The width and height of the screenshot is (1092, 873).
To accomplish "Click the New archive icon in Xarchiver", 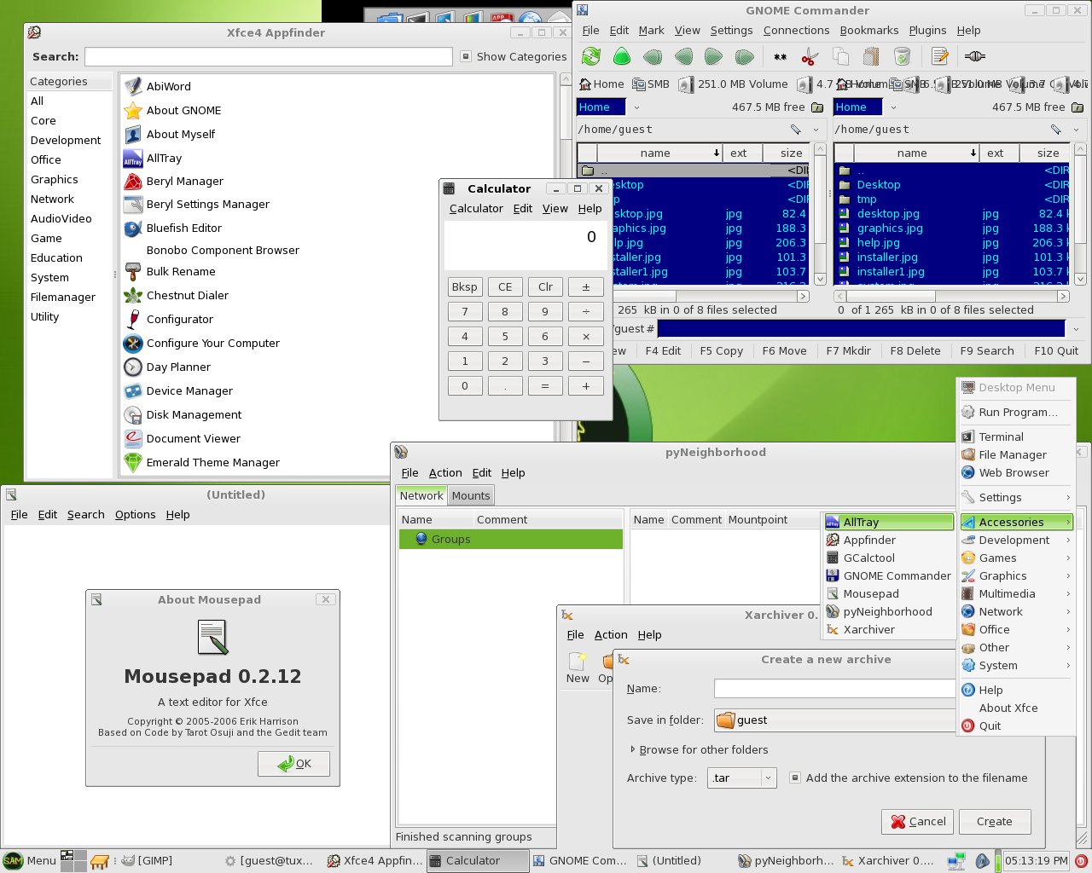I will click(x=578, y=668).
